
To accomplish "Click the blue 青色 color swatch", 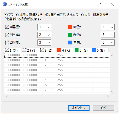I will [x=70, y=43].
